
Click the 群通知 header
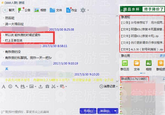click(x=125, y=17)
